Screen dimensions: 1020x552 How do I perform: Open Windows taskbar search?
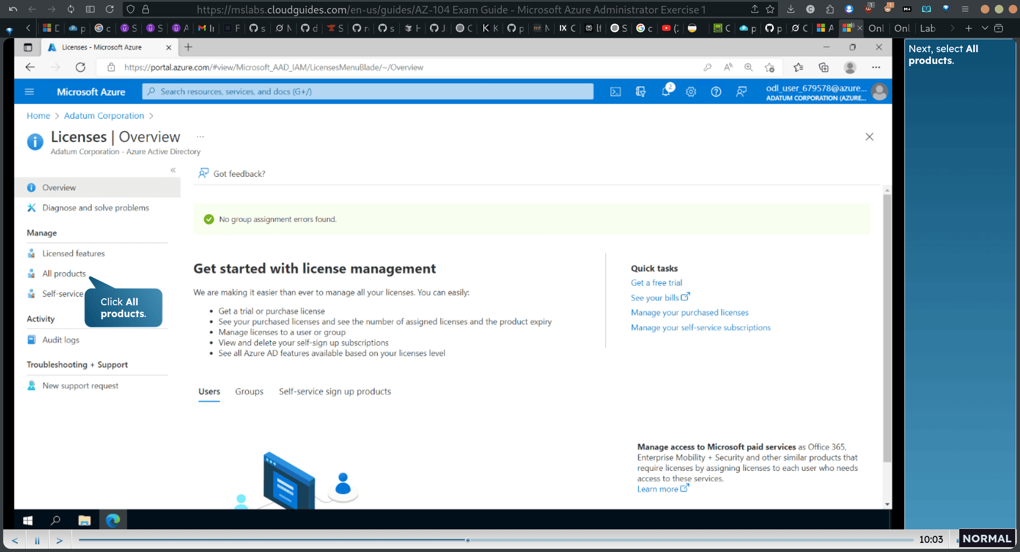55,520
